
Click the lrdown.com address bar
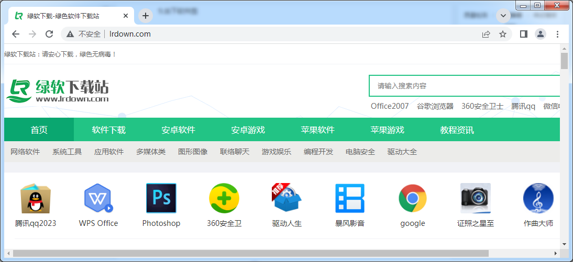tap(286, 34)
